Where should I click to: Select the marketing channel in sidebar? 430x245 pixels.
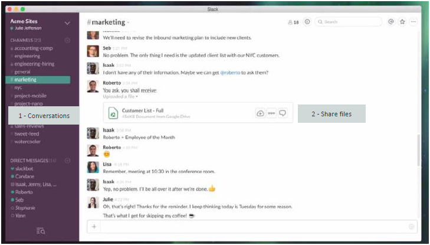pos(38,80)
